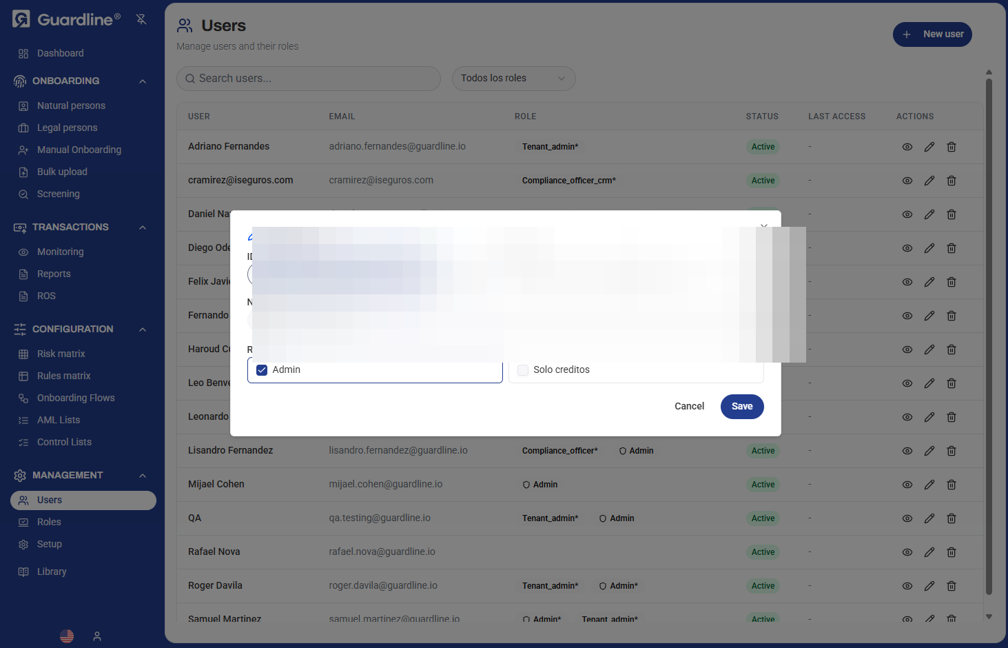Click the eye icon for Lisandro Fernandez
This screenshot has width=1008, height=648.
tap(907, 450)
